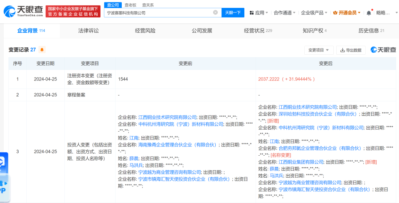Open the 江南 link in 变更前 column
This screenshot has height=203, width=399.
134,138
